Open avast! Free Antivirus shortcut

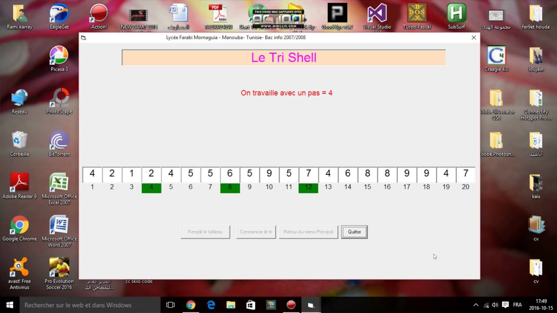[20, 274]
